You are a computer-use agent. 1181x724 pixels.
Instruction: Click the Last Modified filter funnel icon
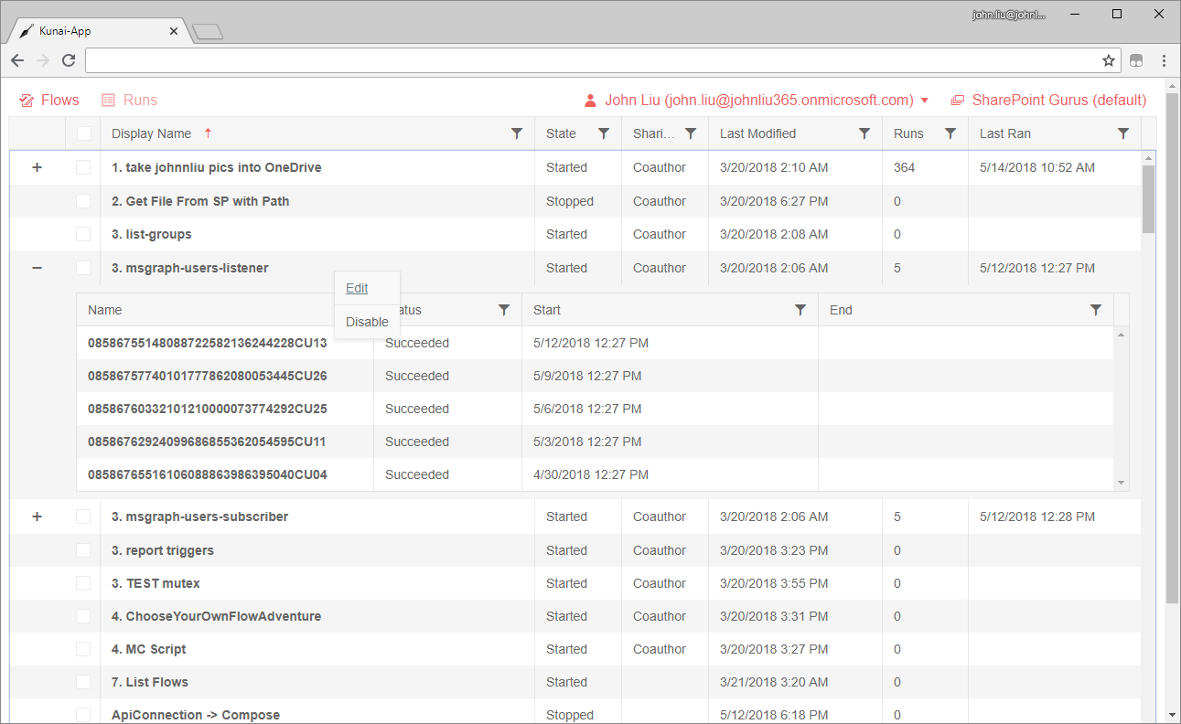[864, 133]
